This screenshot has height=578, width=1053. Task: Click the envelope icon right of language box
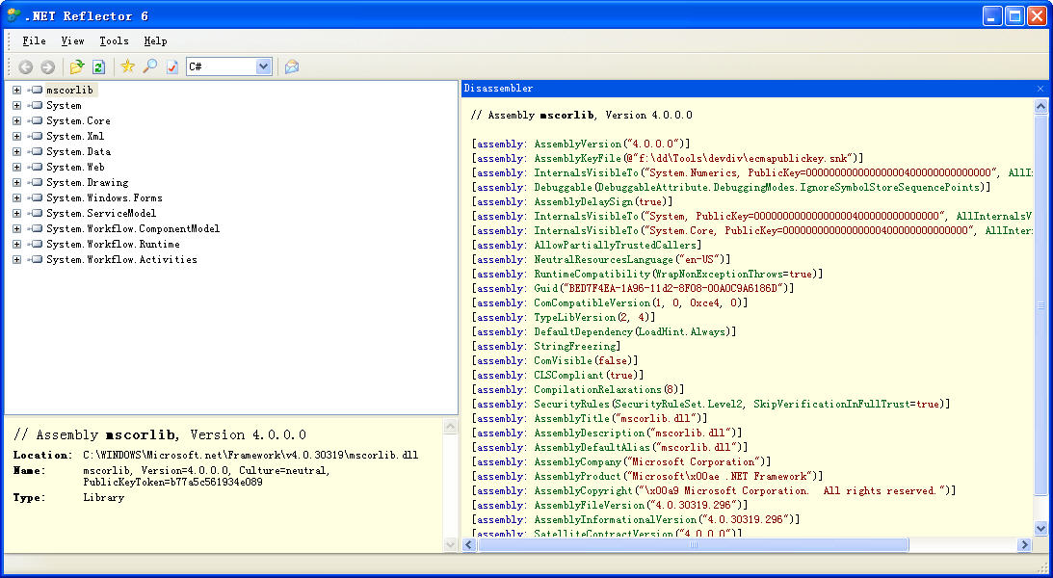coord(292,66)
